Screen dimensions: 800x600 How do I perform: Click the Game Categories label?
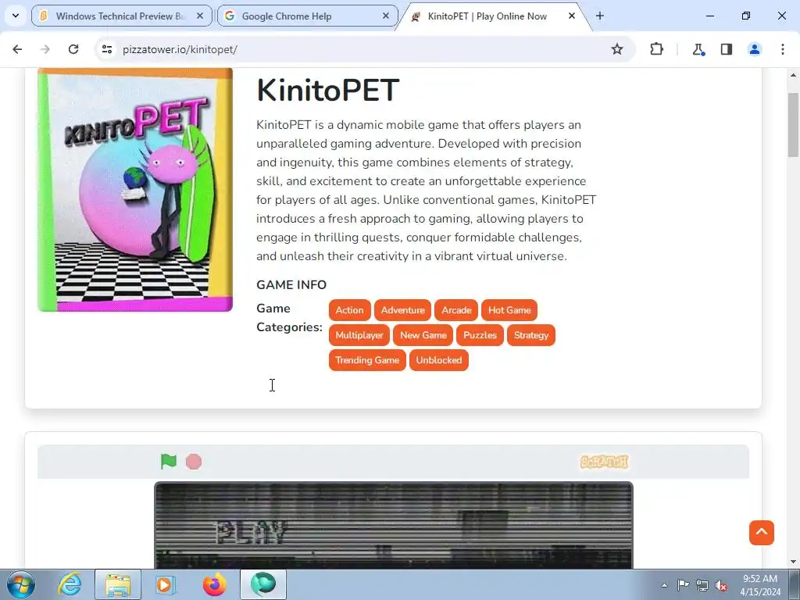point(289,317)
